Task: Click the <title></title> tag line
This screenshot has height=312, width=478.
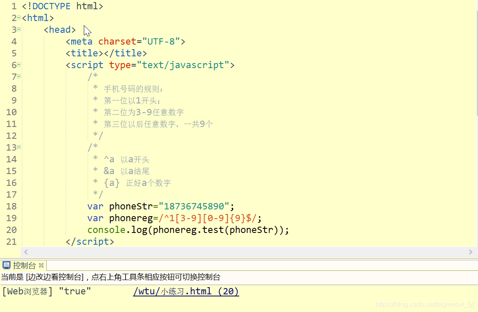Action: (x=106, y=53)
